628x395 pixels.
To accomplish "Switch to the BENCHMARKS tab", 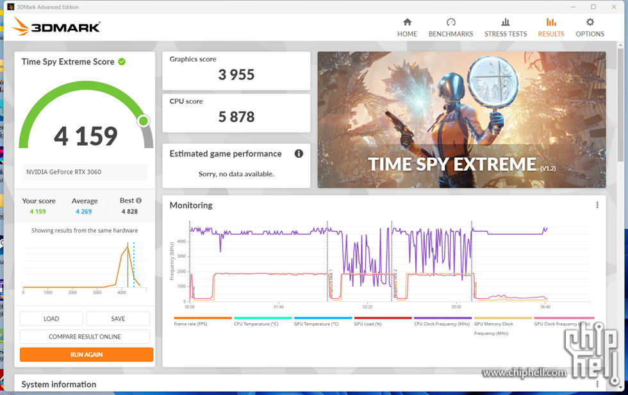I will [450, 28].
